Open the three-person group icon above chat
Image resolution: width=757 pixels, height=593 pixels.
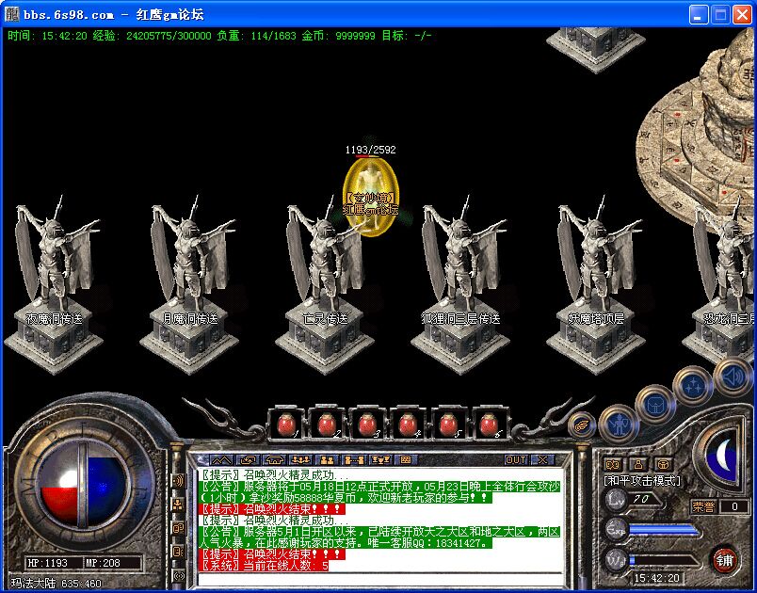pyautogui.click(x=301, y=460)
